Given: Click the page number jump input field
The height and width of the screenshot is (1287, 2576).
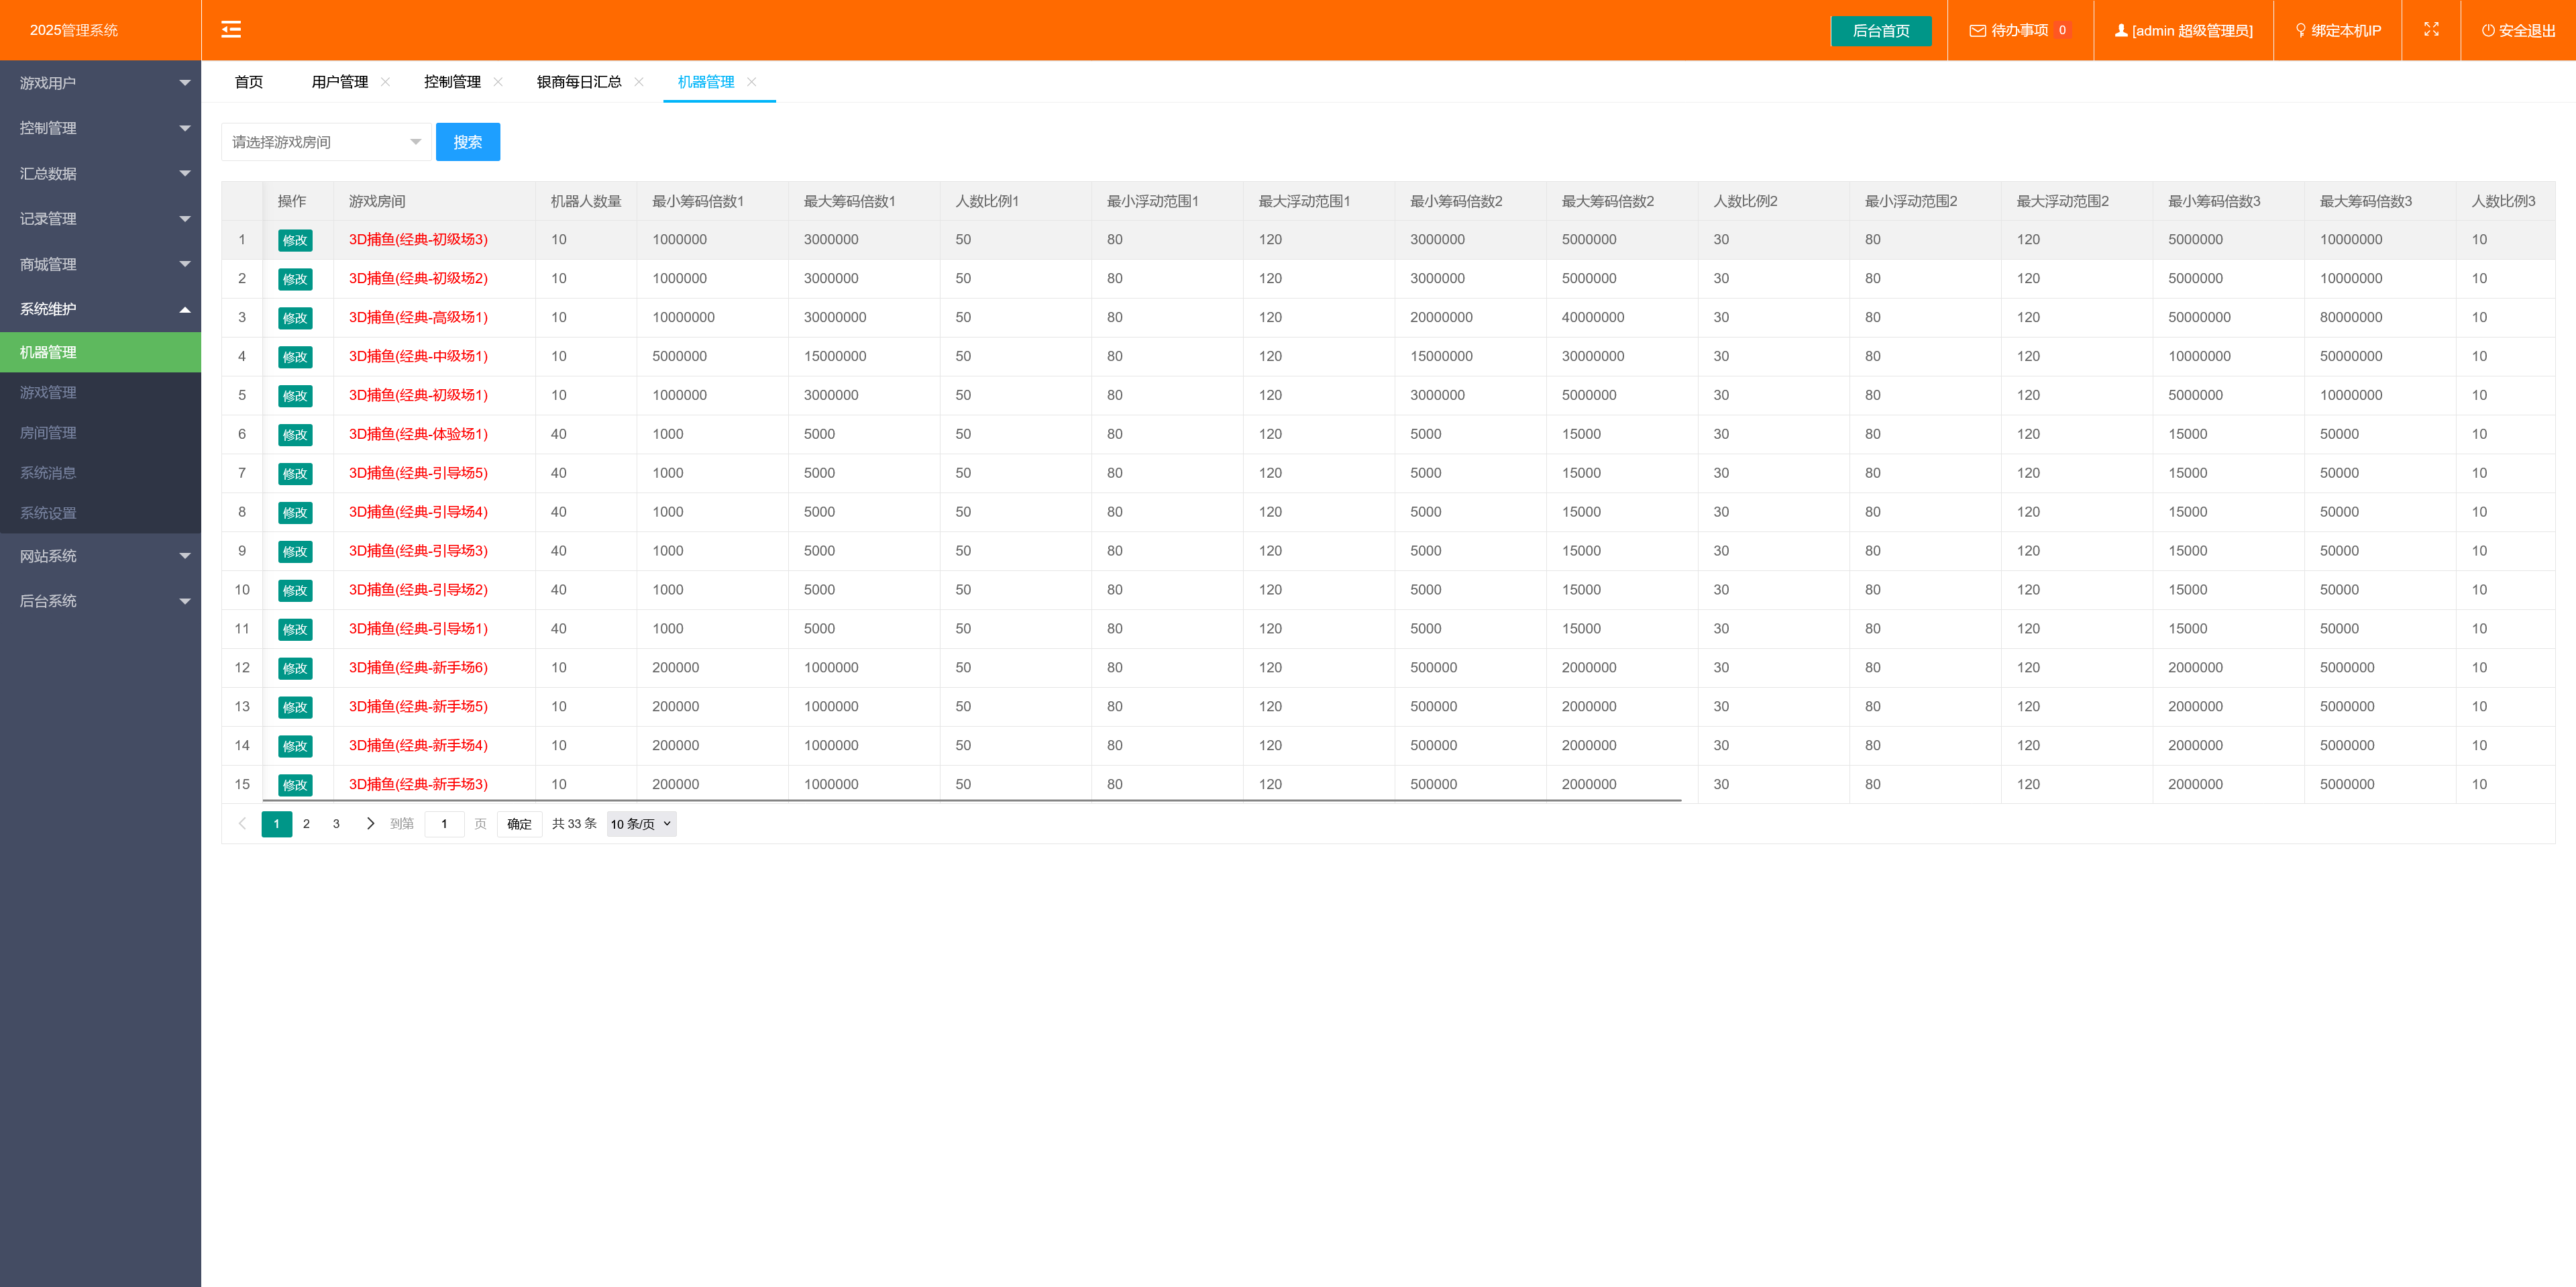Looking at the screenshot, I should pyautogui.click(x=444, y=824).
